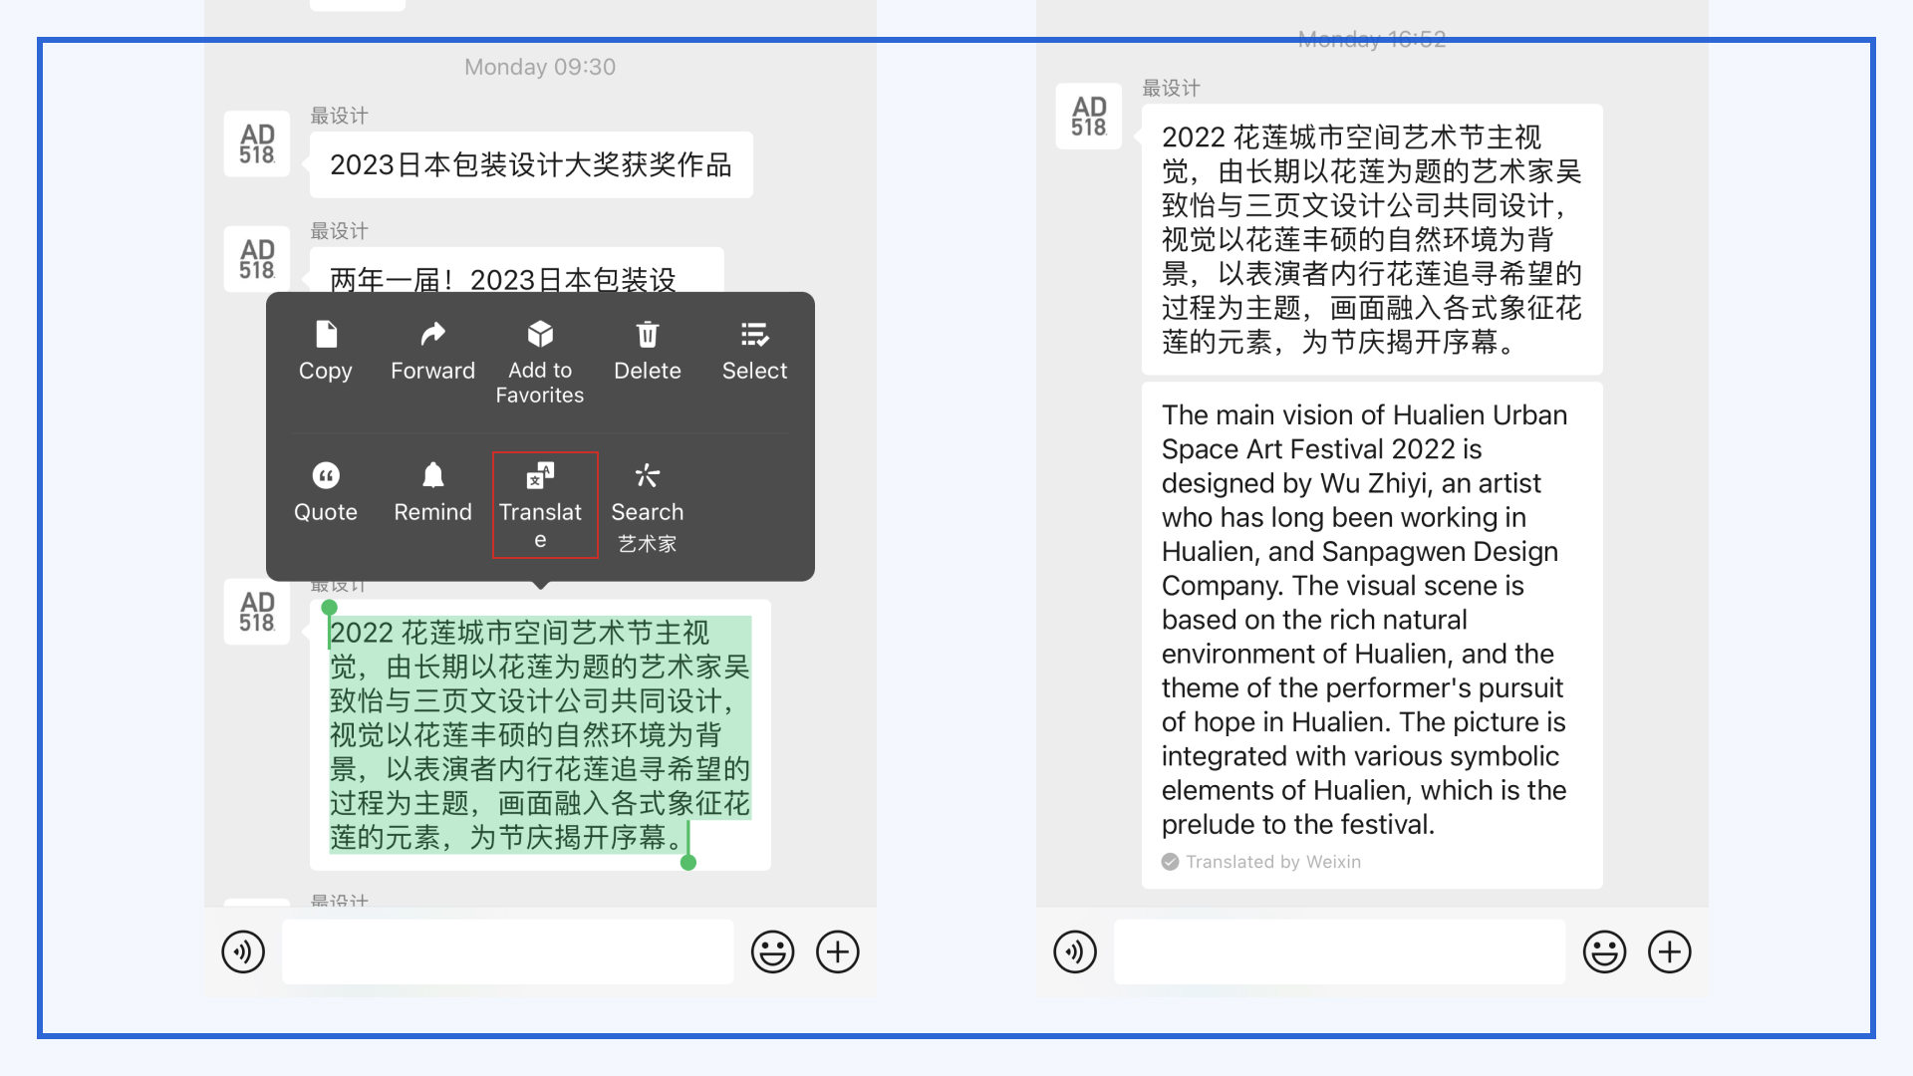
Task: Open the AD518 contact avatar
Action: pyautogui.click(x=256, y=614)
